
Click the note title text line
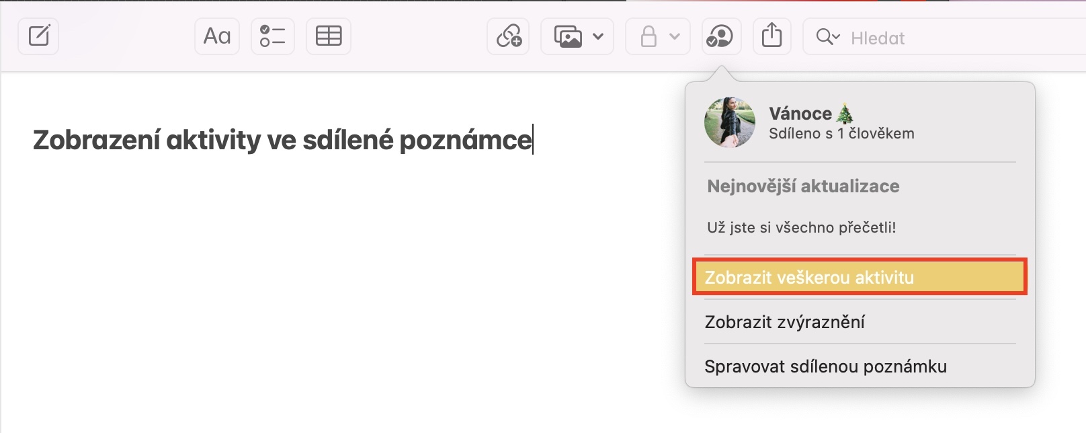click(x=282, y=140)
